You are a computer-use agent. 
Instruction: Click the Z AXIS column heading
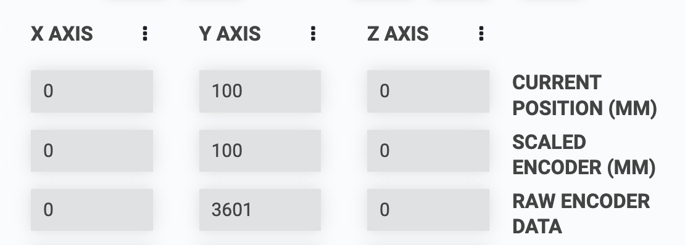click(x=397, y=34)
